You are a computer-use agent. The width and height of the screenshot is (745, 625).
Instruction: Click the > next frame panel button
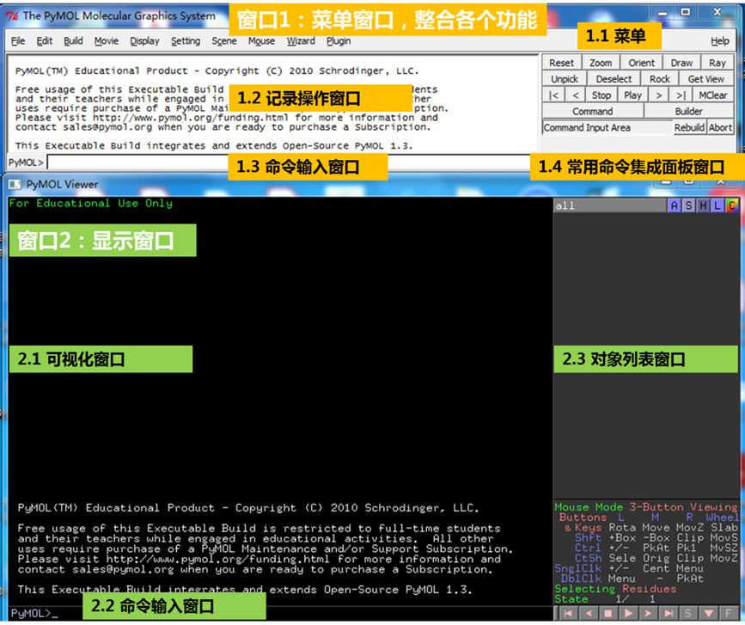(x=658, y=95)
